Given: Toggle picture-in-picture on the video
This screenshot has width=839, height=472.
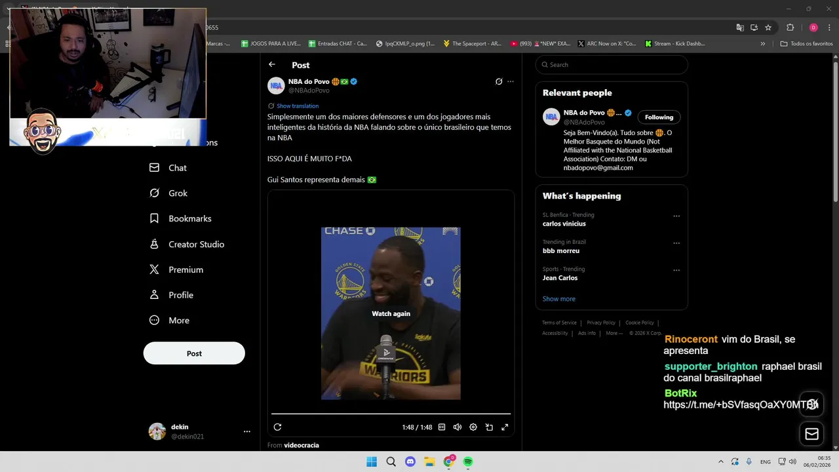Looking at the screenshot, I should click(489, 427).
